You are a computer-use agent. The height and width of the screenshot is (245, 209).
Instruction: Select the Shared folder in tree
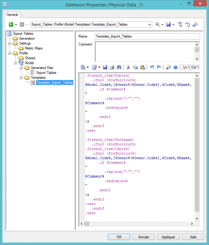30,58
